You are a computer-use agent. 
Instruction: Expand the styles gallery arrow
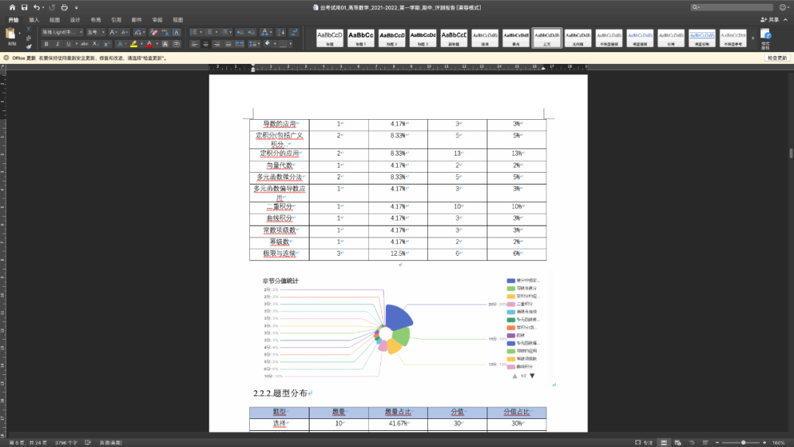752,37
